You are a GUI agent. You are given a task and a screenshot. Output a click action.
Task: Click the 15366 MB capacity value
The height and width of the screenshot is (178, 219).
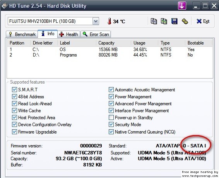click(108, 50)
